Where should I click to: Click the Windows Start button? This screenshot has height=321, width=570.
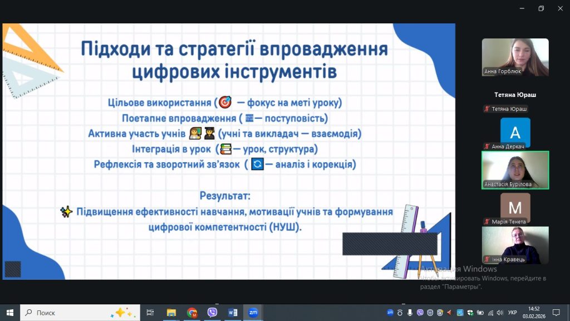(x=10, y=313)
